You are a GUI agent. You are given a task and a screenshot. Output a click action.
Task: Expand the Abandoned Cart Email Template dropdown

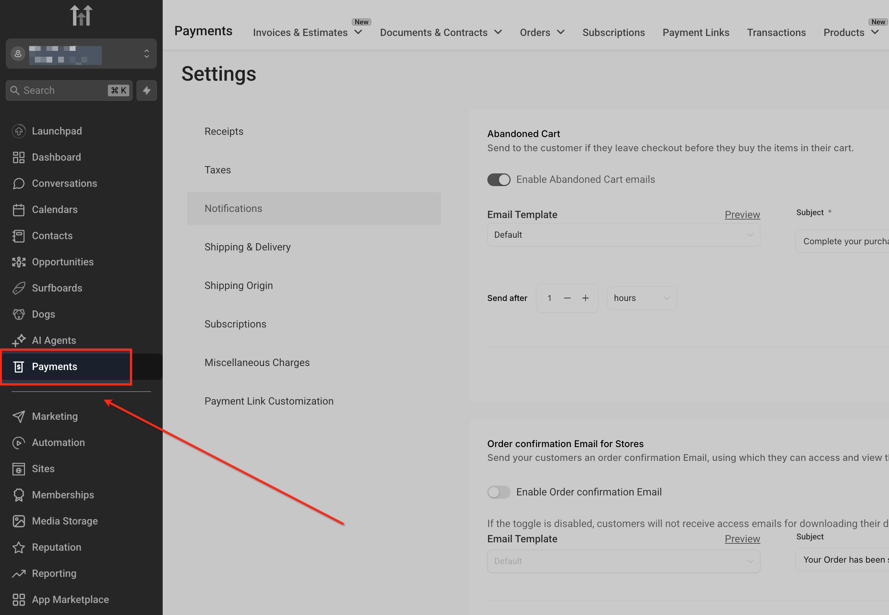(623, 235)
